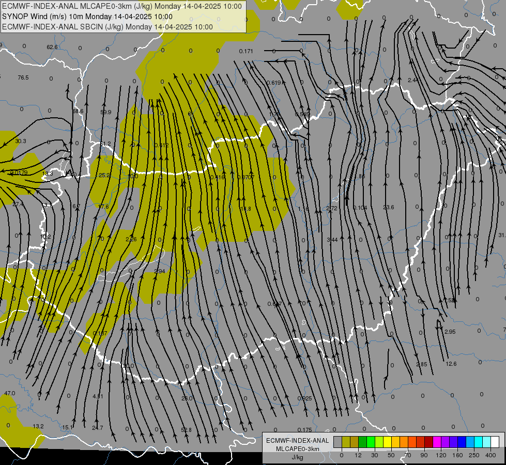The height and width of the screenshot is (465, 506).
Task: Click the 25.2 value on the map
Action: (x=104, y=176)
